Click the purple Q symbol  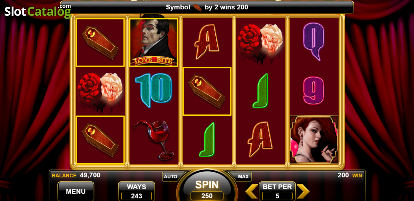313,41
